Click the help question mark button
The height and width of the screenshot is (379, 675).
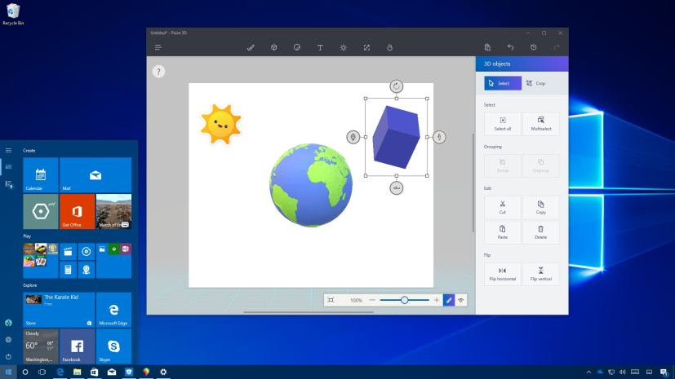(158, 72)
